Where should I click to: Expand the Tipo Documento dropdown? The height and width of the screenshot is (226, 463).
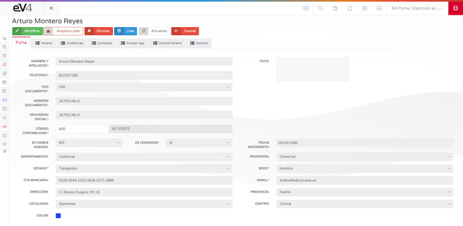tap(144, 87)
